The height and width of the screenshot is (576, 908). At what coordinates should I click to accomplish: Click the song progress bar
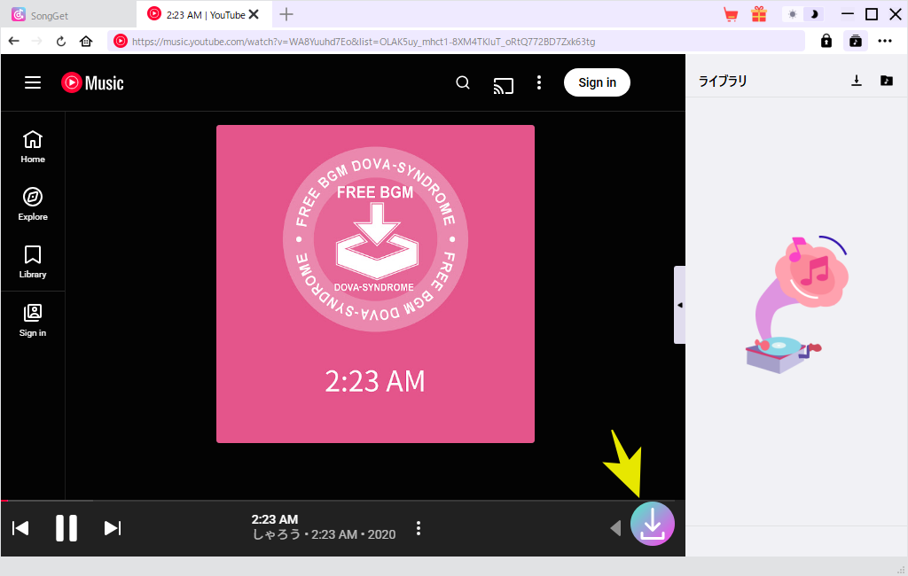337,501
